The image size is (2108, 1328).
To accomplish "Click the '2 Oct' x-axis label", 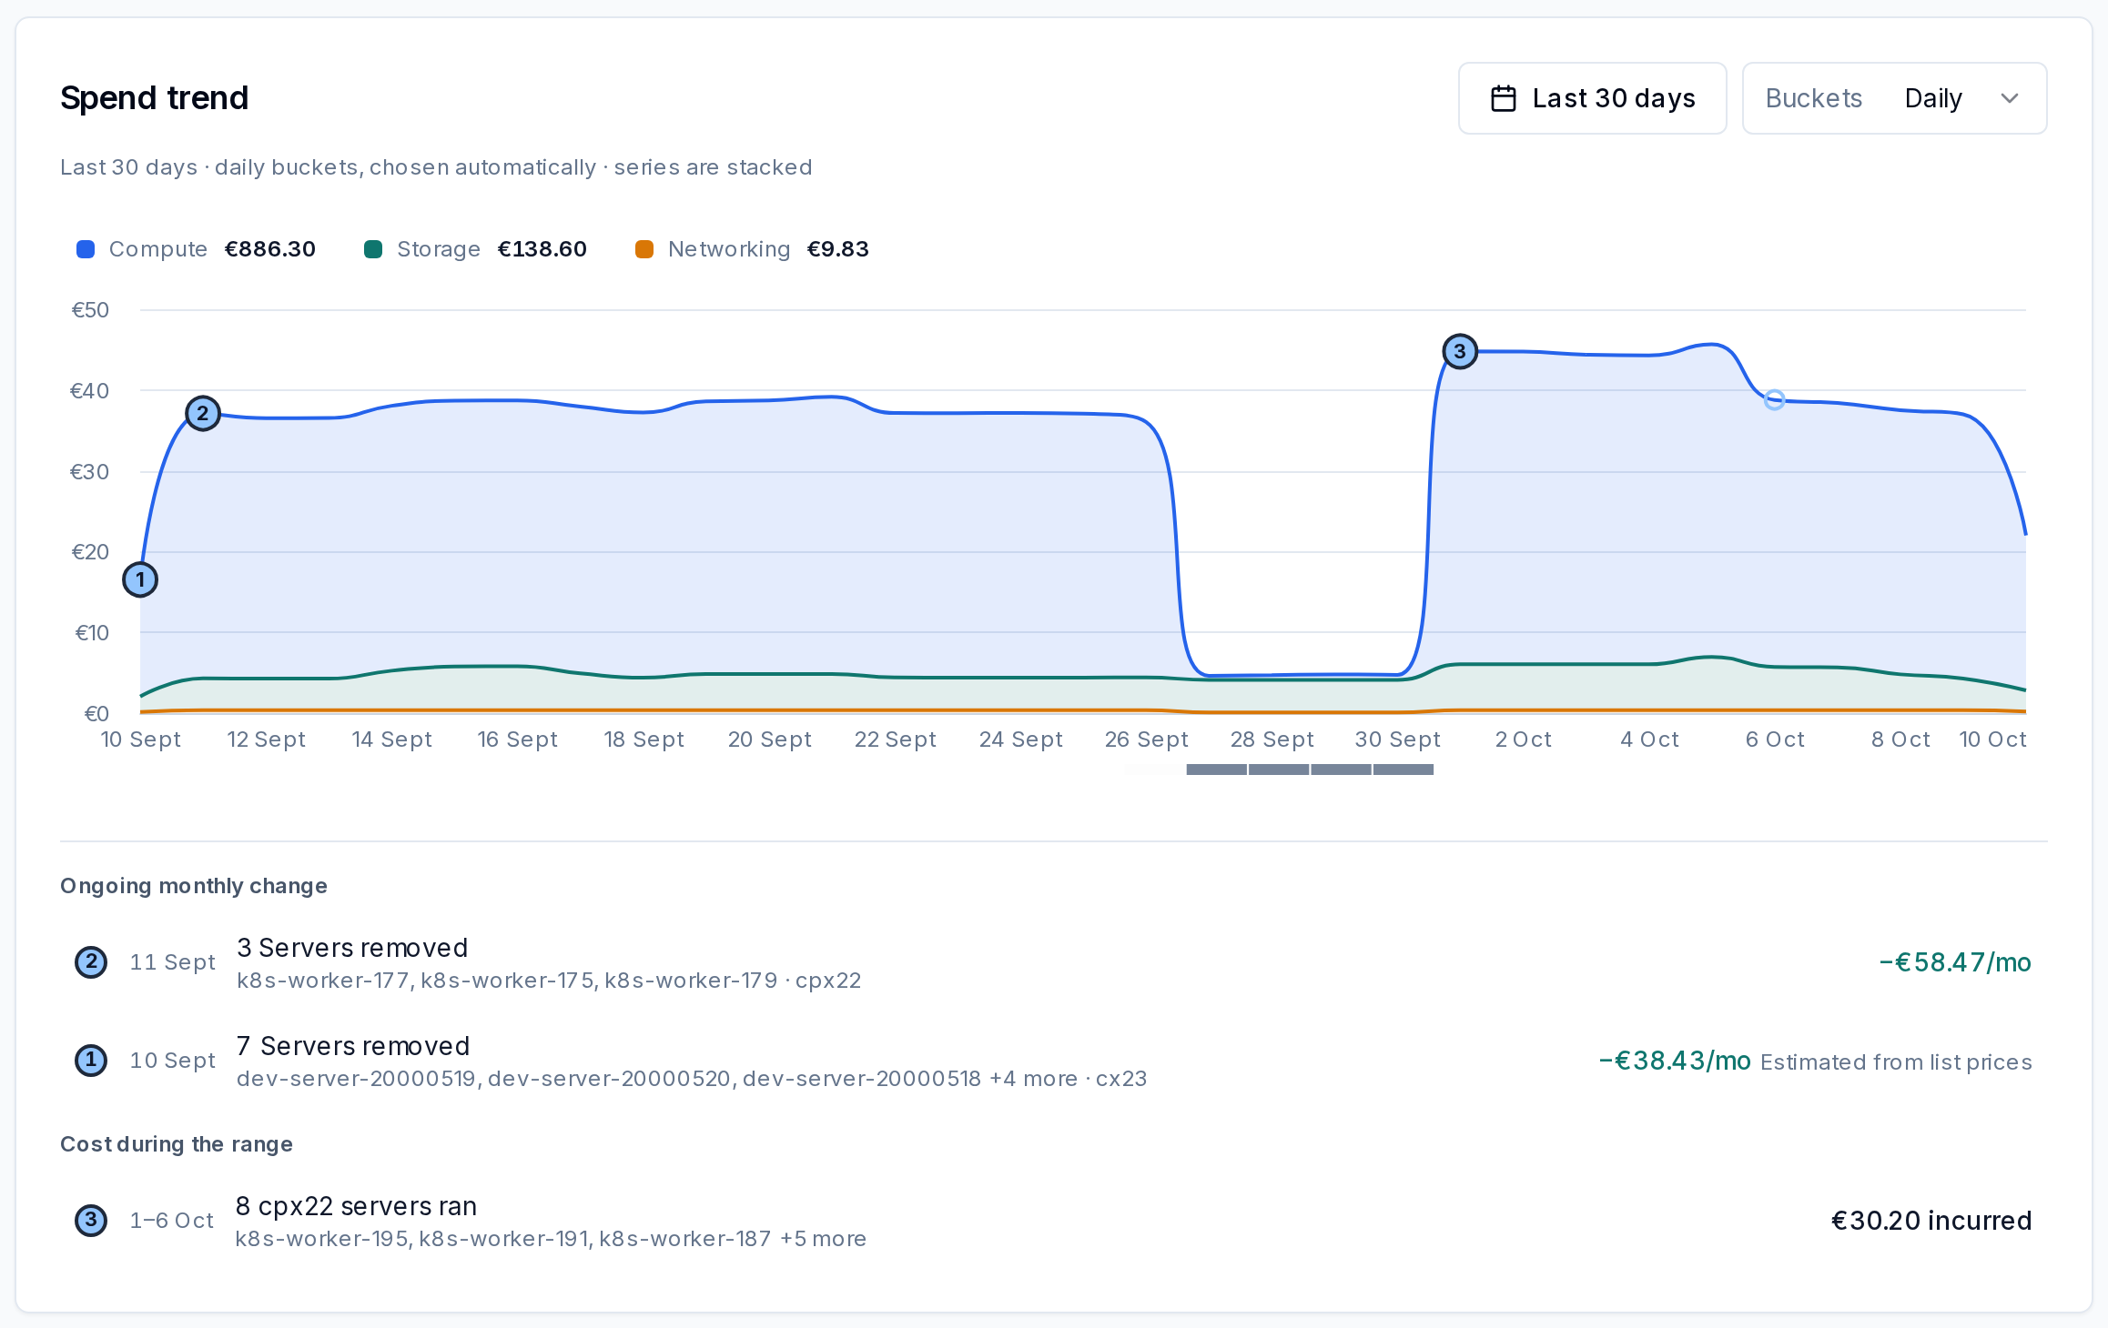I will click(1524, 739).
